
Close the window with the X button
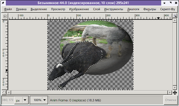point(176,3)
